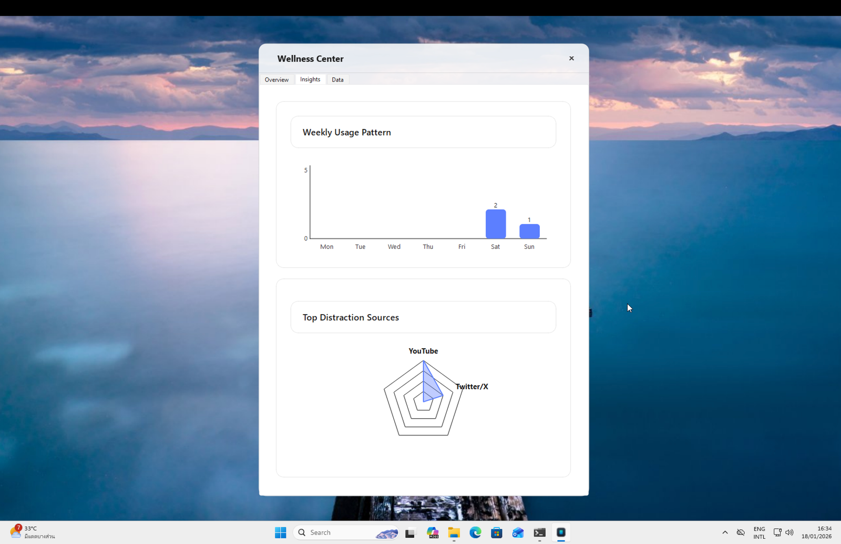Click the network status icon in the tray

pyautogui.click(x=777, y=532)
